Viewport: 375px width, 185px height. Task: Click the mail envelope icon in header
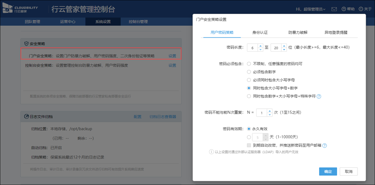click(334, 9)
